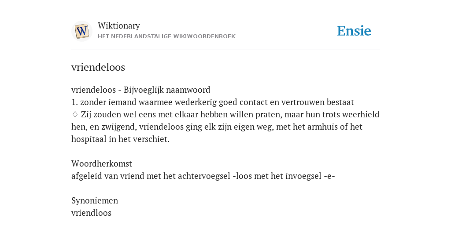Image resolution: width=451 pixels, height=225 pixels.
Task: Click the -loos suffix in etymology text
Action: pyautogui.click(x=242, y=176)
